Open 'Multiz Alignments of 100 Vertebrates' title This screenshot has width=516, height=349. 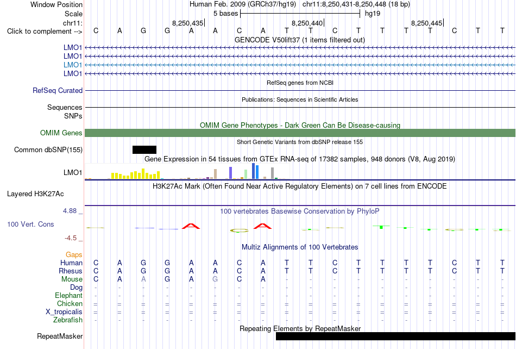tap(300, 247)
